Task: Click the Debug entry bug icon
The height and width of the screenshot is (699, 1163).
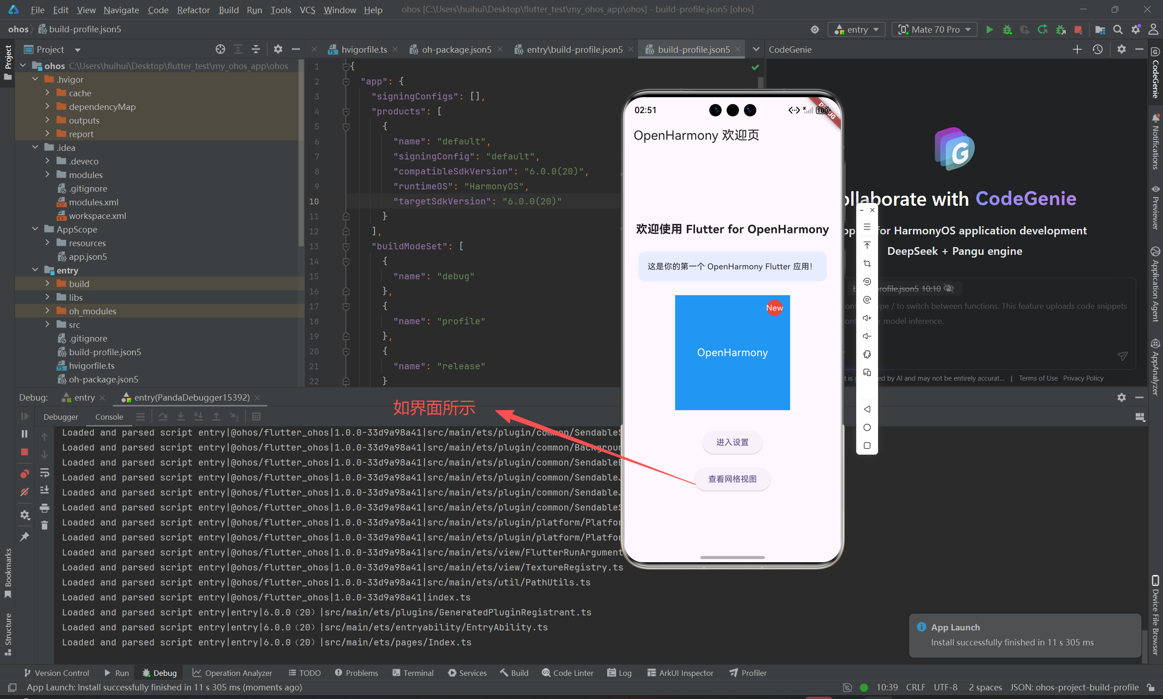Action: click(1007, 30)
